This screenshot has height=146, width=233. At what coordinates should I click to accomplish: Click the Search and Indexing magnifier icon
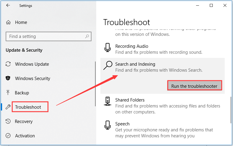click(x=108, y=65)
